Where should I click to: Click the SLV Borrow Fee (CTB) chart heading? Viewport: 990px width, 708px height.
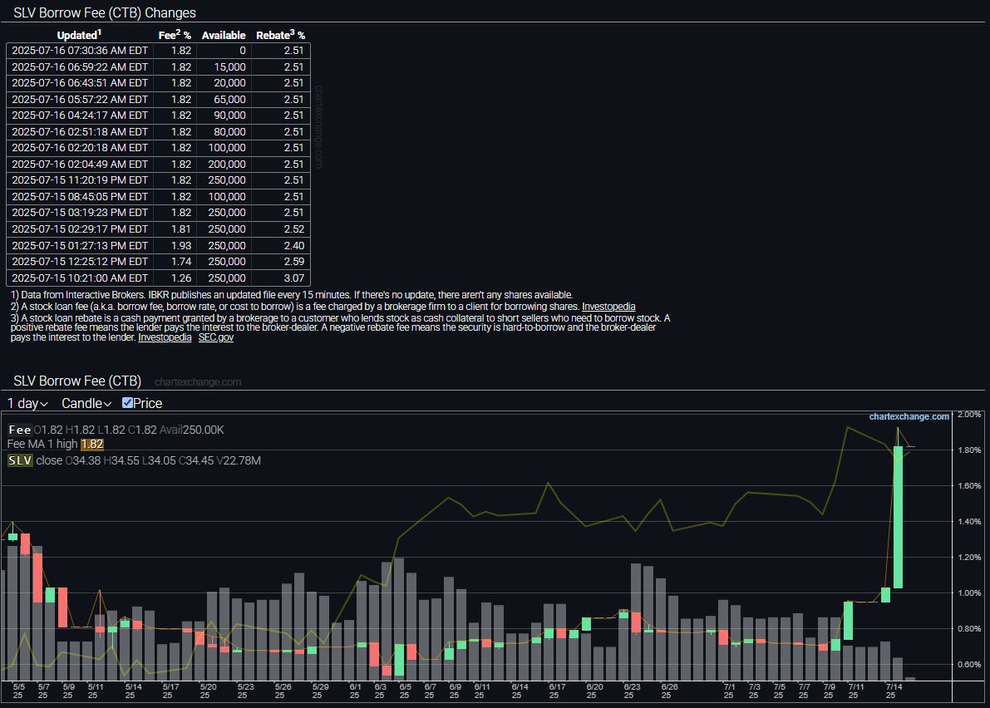tap(77, 381)
